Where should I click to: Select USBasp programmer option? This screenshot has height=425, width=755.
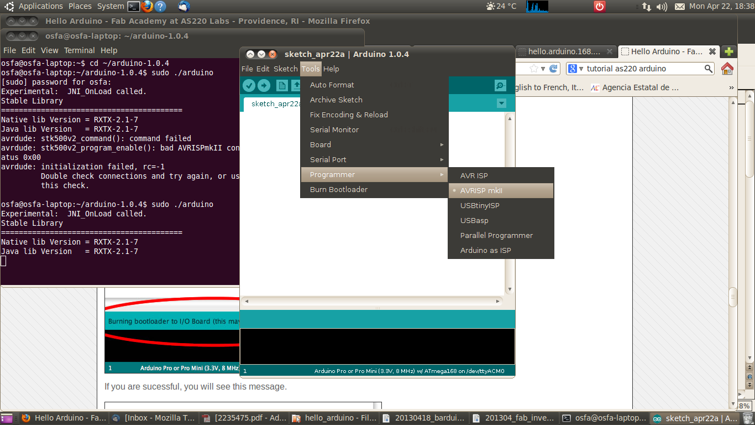point(501,220)
